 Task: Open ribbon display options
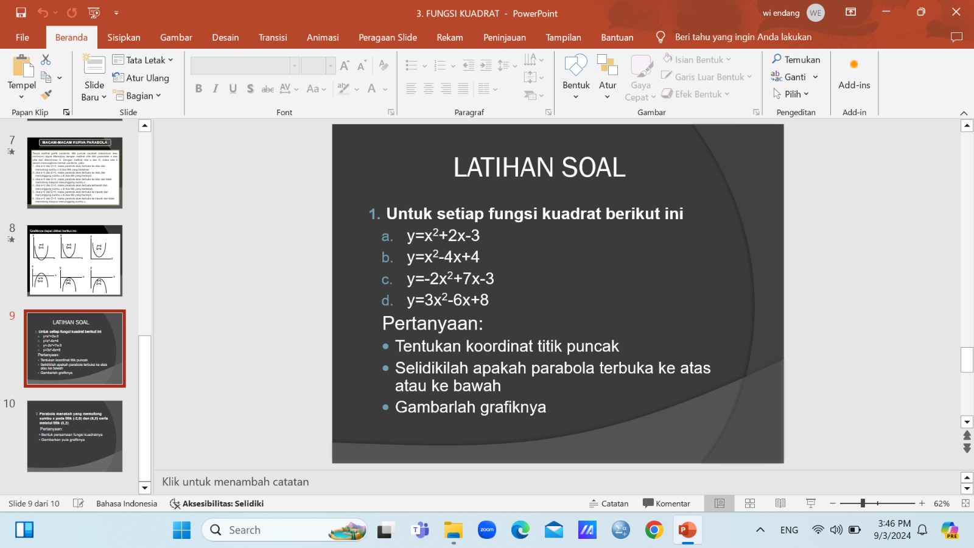851,12
